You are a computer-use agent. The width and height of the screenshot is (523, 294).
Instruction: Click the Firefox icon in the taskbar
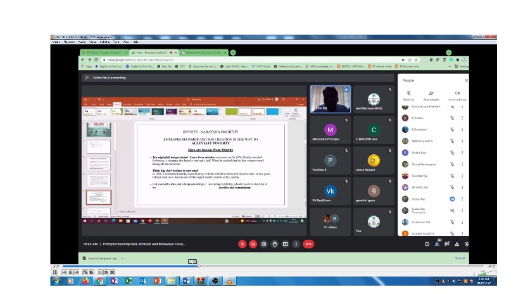(84, 281)
